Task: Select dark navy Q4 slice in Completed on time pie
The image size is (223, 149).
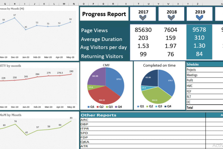Action: click(x=150, y=79)
